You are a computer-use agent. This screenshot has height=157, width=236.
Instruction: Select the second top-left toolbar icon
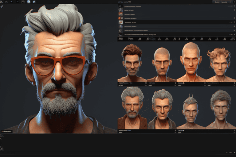click(6, 2)
